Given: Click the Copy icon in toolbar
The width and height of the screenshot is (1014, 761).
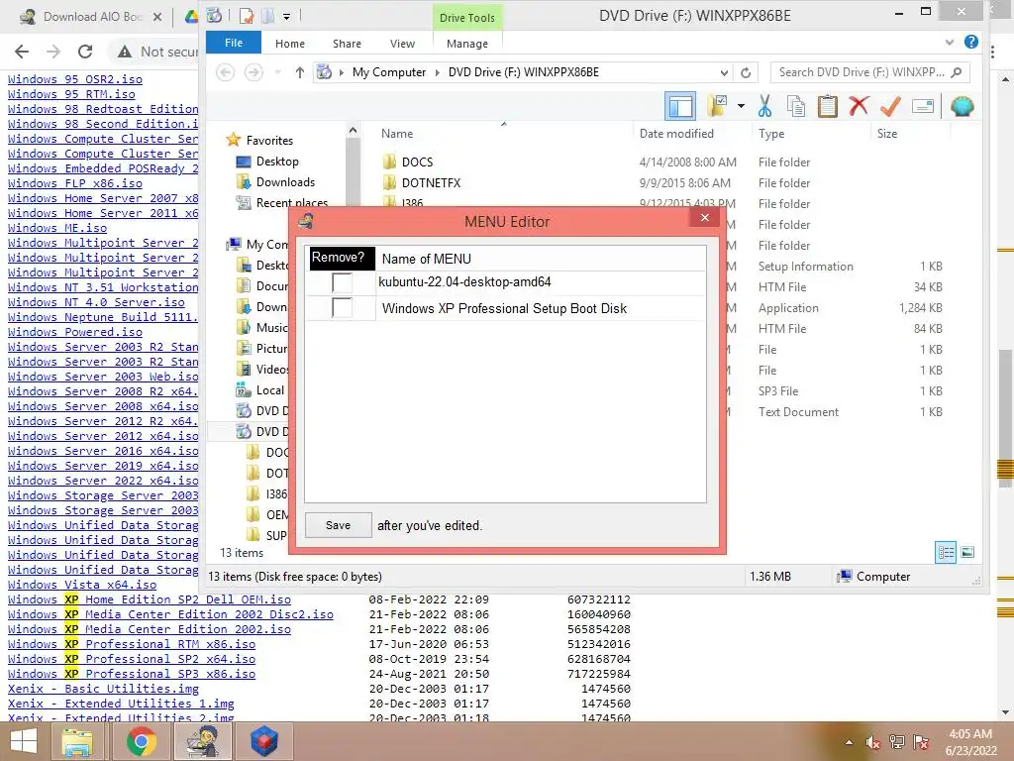Looking at the screenshot, I should tap(796, 106).
